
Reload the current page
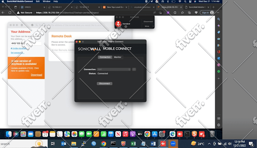point(10,12)
